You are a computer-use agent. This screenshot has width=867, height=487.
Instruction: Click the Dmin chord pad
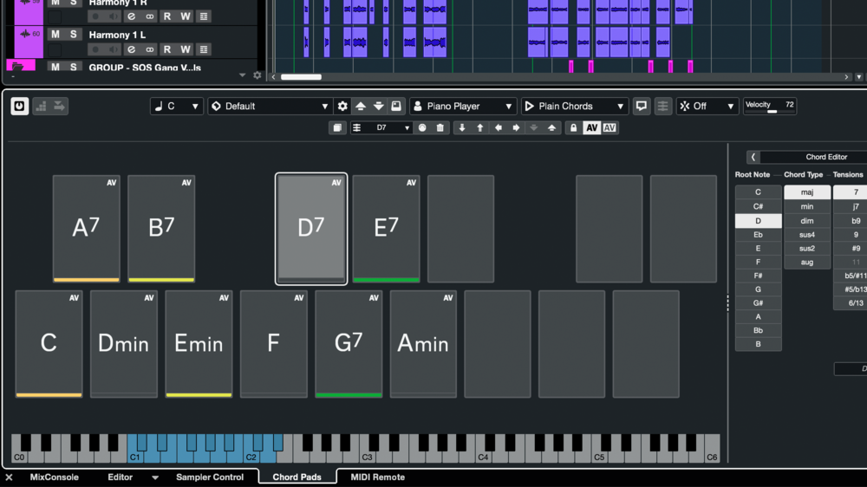coord(124,344)
